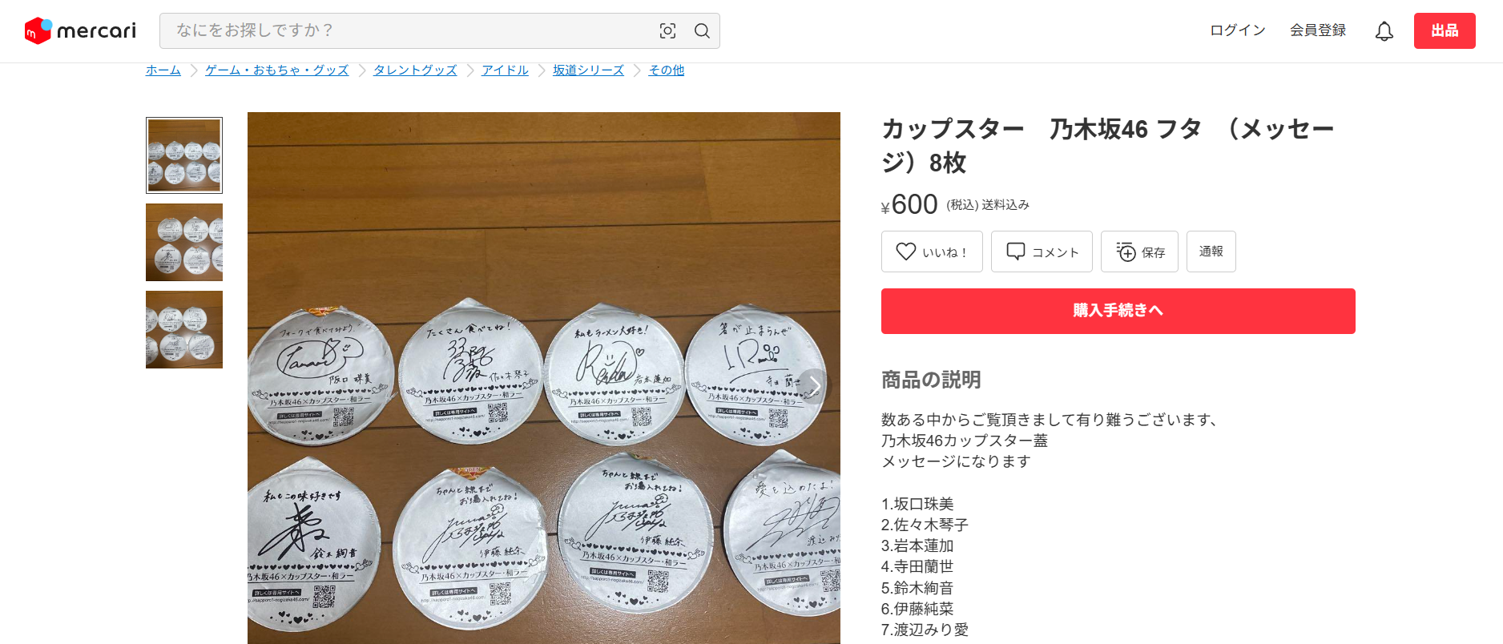Viewport: 1503px width, 644px height.
Task: Click the magnifier search icon
Action: [x=702, y=30]
